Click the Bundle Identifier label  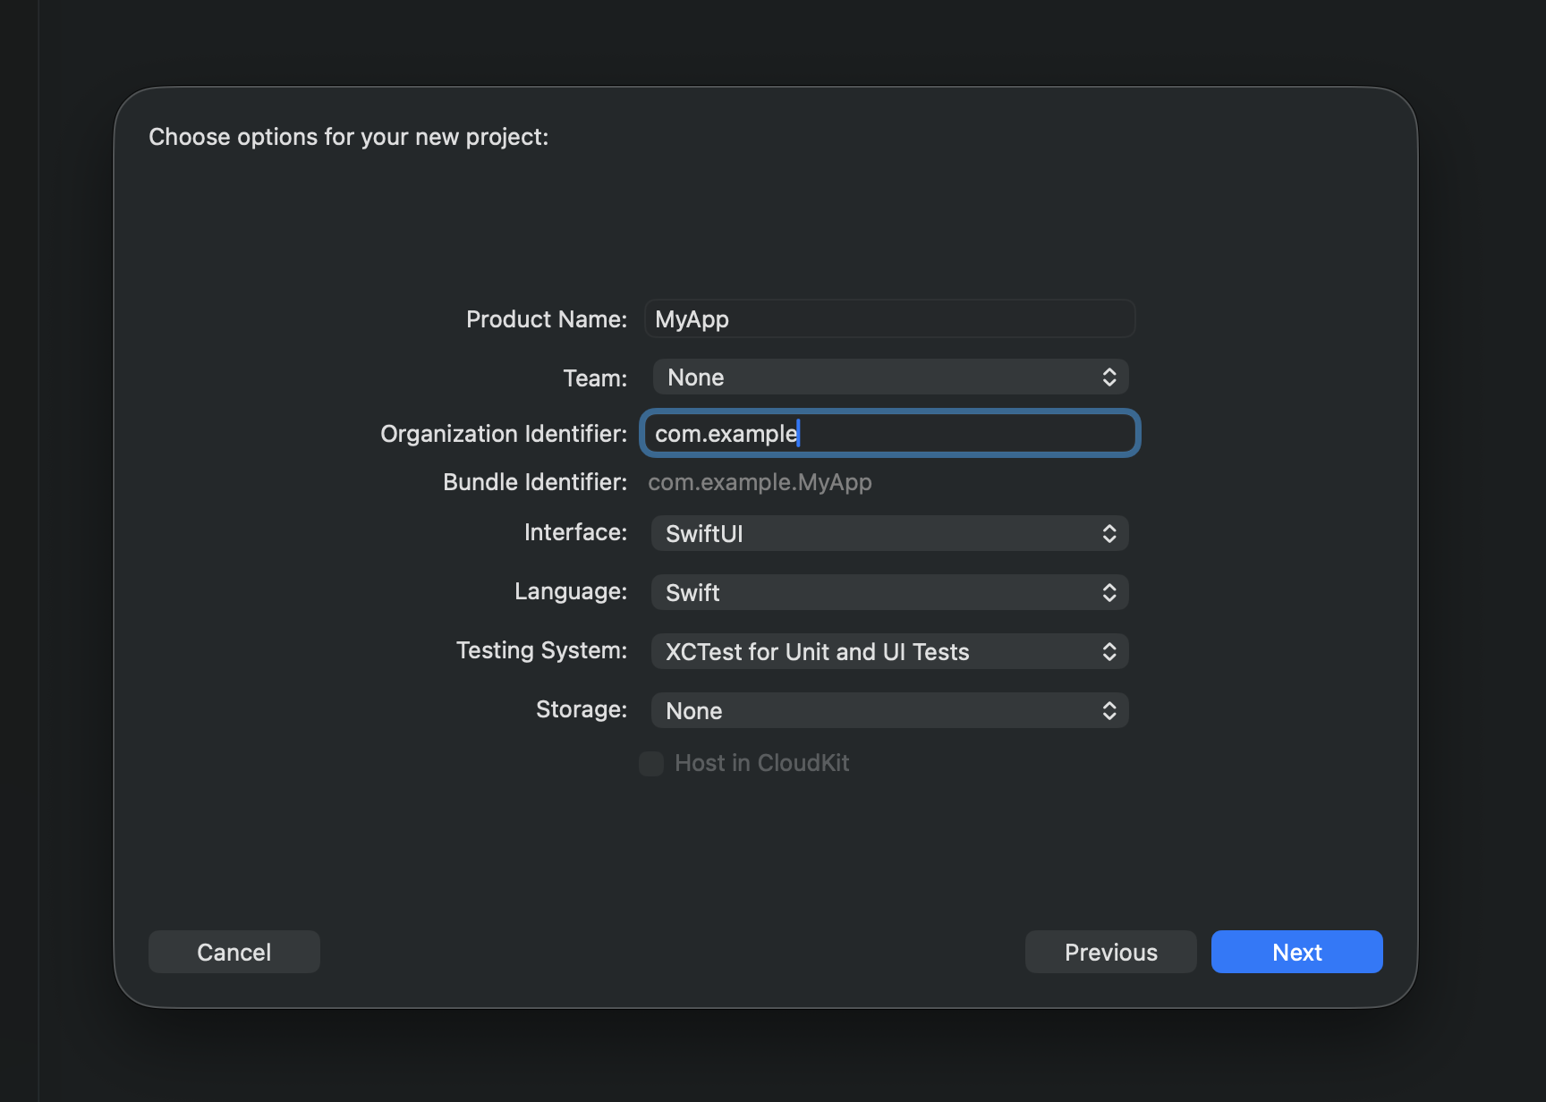[535, 482]
